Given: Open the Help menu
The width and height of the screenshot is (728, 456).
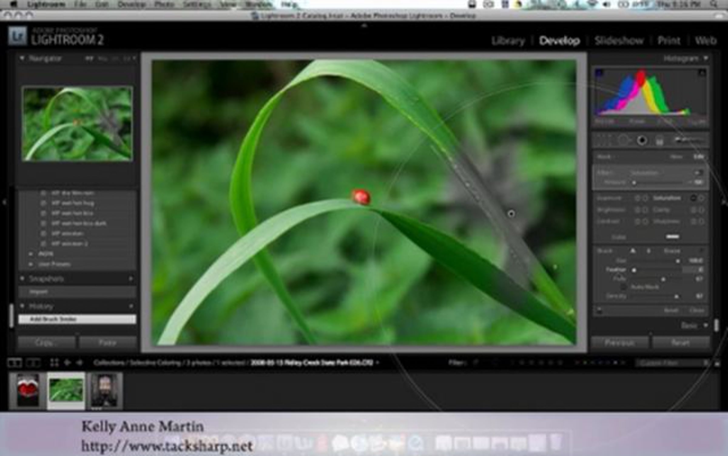Looking at the screenshot, I should pos(289,5).
